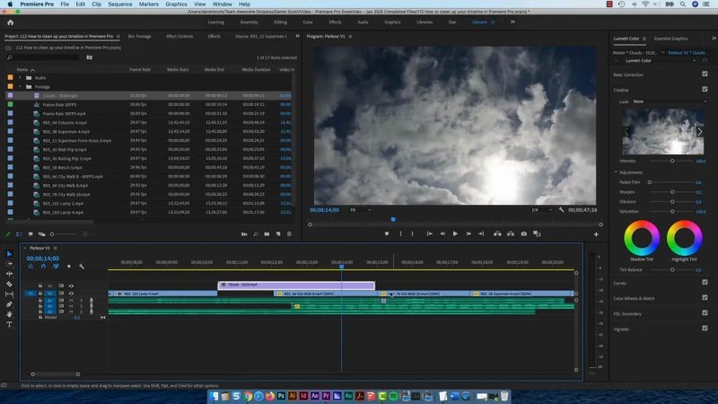718x404 pixels.
Task: Switch Project panel to list view
Action: click(x=19, y=234)
